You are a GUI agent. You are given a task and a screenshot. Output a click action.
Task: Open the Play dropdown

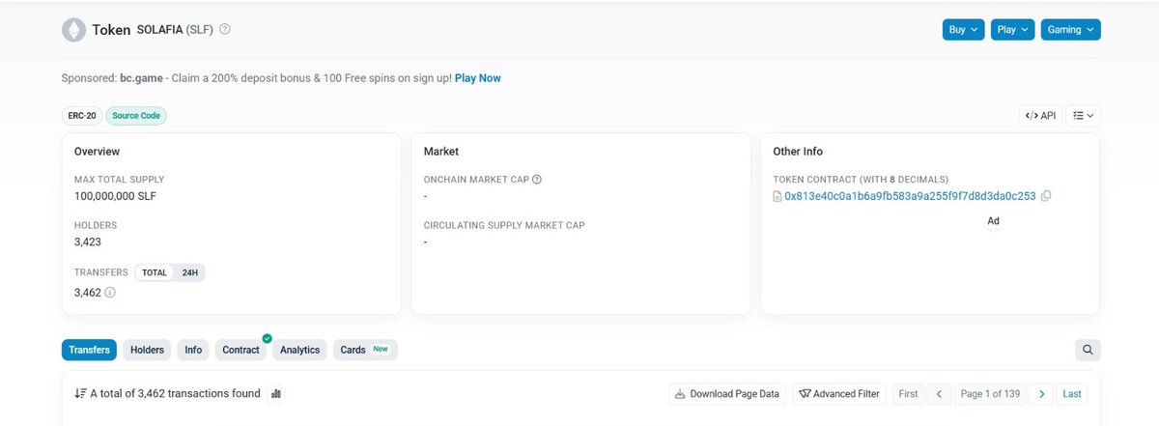pos(1013,30)
